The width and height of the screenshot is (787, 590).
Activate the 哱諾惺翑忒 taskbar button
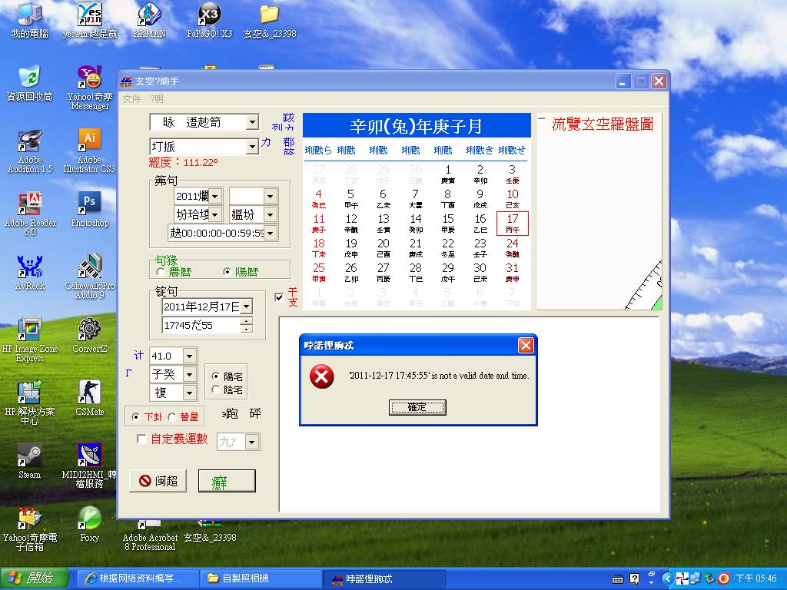click(384, 578)
